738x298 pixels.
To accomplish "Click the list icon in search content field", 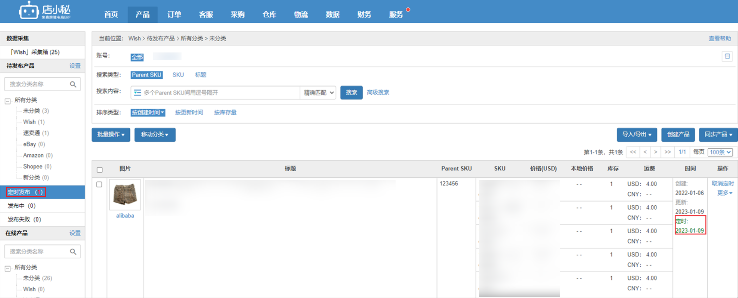I will pyautogui.click(x=137, y=93).
